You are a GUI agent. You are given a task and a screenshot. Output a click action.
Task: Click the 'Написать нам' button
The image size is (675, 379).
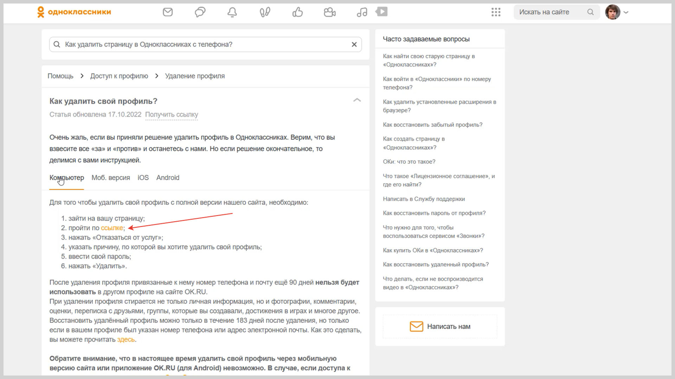440,327
